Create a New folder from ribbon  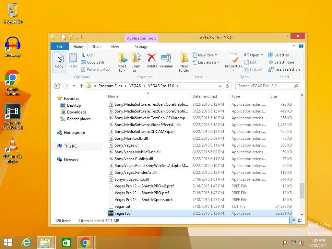184,62
